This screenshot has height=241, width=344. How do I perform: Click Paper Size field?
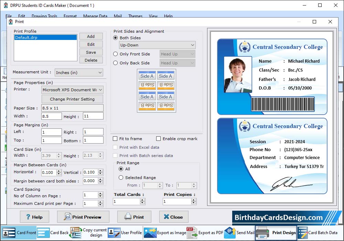tap(72, 108)
